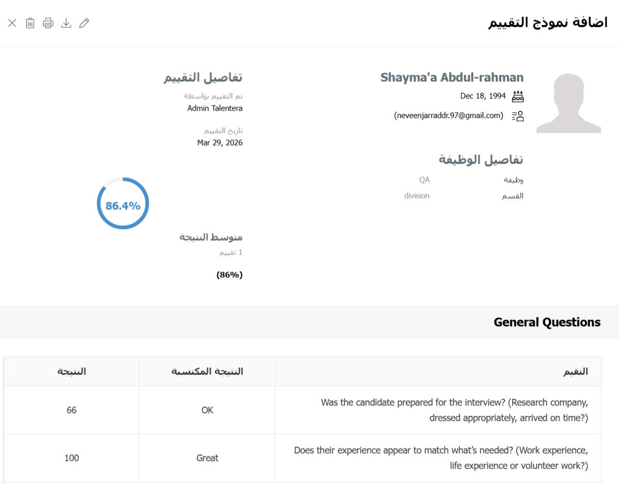Click the النتيجة المكتسبة column header
Screen dimensions: 619x484
[207, 371]
